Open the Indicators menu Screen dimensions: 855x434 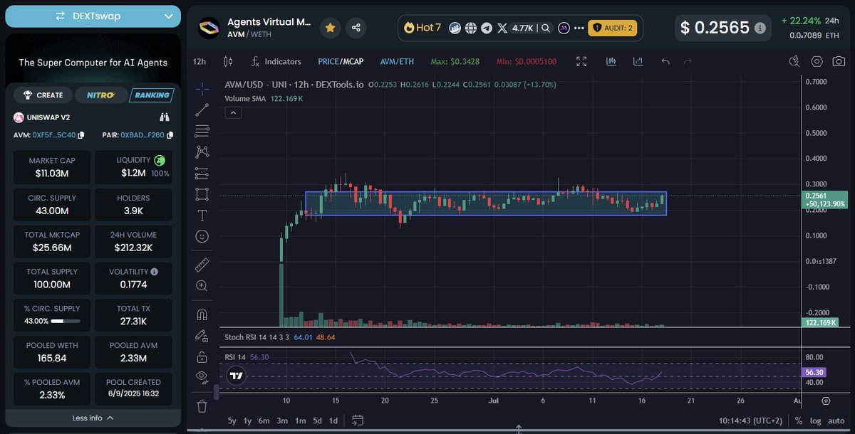tap(276, 62)
